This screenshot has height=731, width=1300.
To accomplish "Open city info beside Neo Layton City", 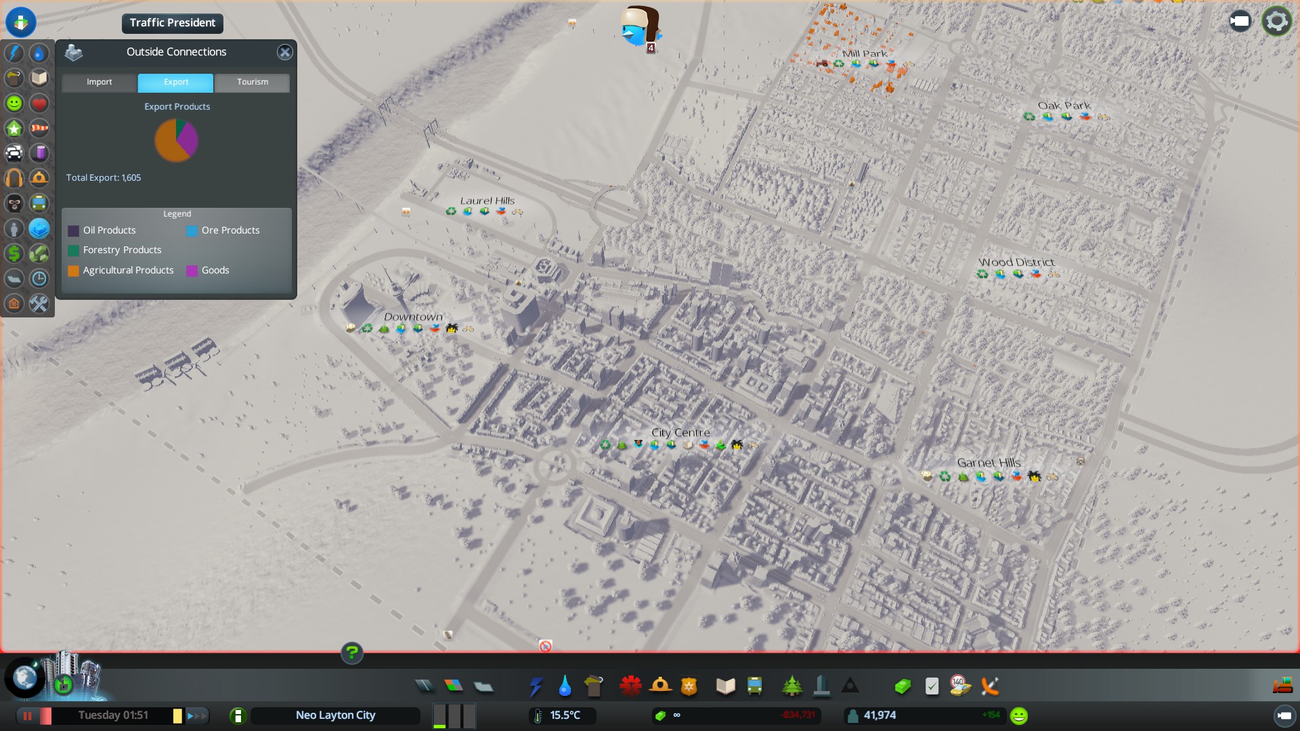I will click(238, 715).
